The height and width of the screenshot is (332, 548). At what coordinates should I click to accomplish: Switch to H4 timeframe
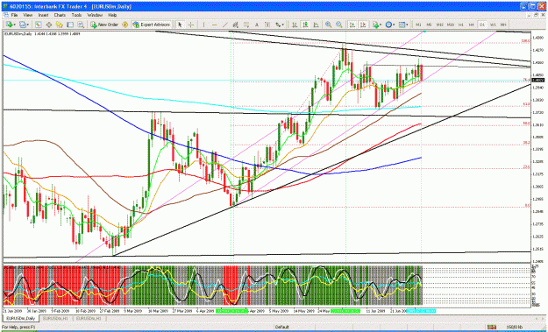[x=472, y=25]
